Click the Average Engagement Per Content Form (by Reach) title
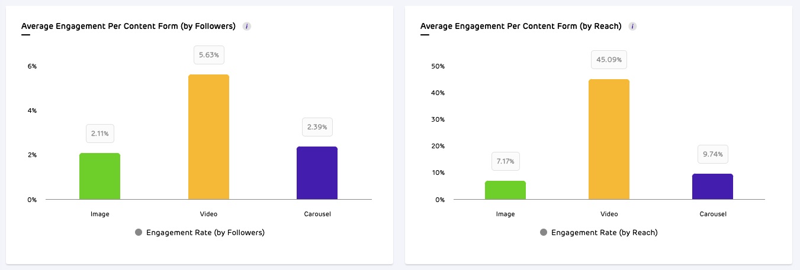The image size is (800, 270). (x=521, y=27)
